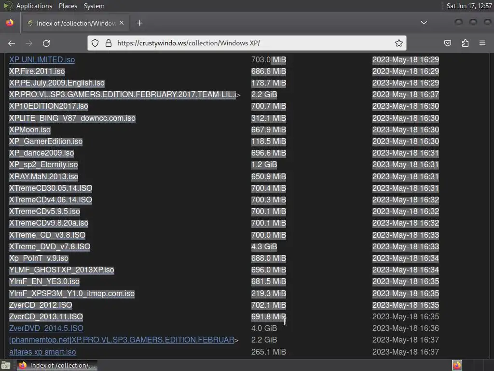The height and width of the screenshot is (371, 494).
Task: Open the tracking protection shield icon
Action: coord(95,43)
